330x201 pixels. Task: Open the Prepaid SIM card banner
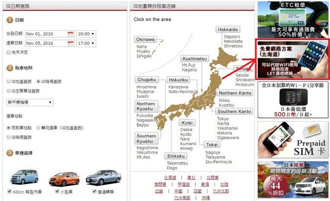point(293,140)
